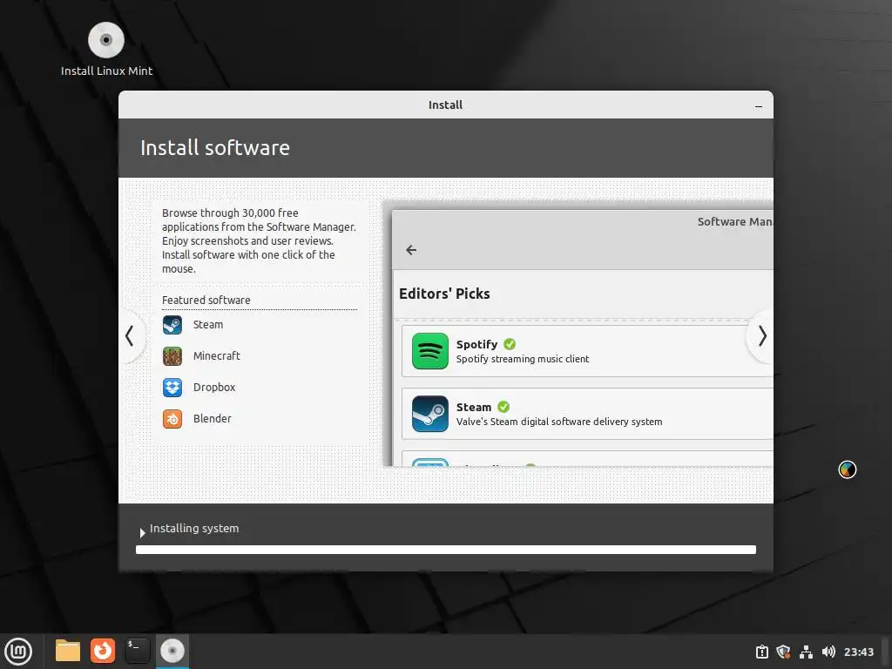Select the Spotify streaming music client text
892x669 pixels.
(523, 359)
